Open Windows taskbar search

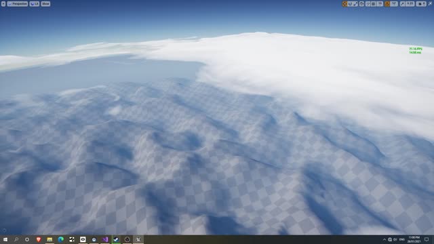16,239
